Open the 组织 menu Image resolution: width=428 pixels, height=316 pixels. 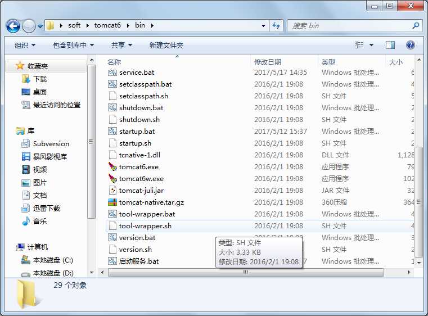point(25,45)
